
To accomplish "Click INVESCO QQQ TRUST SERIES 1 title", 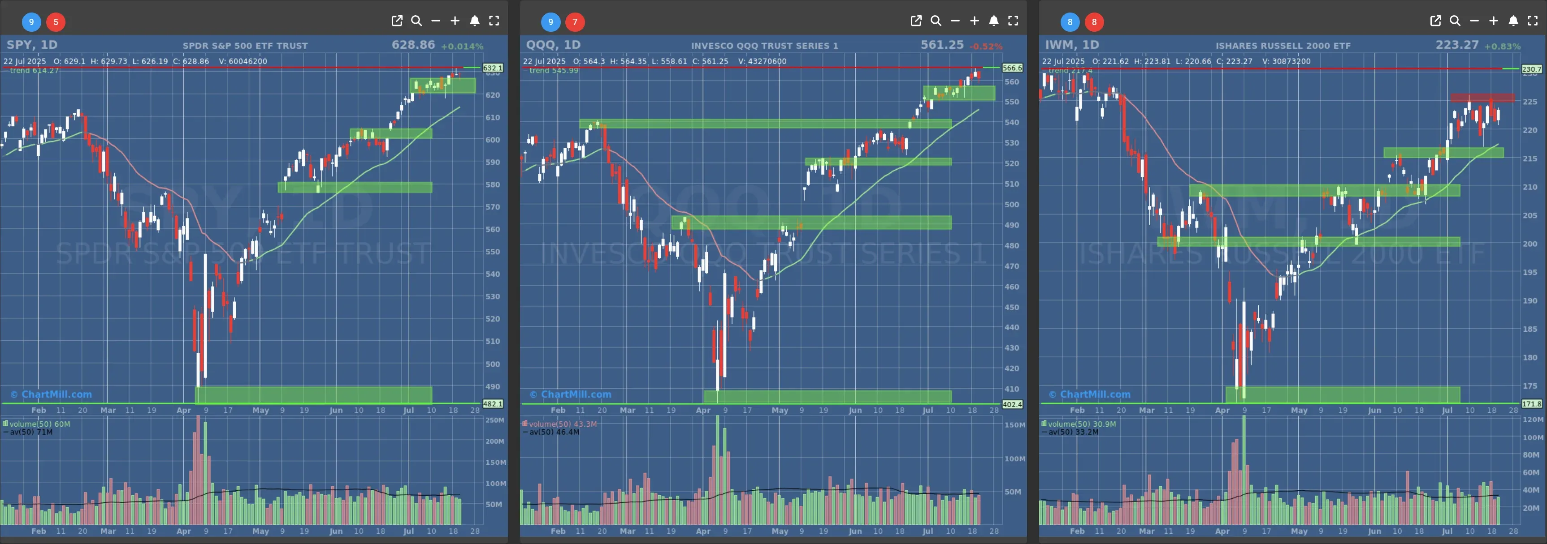I will (x=764, y=46).
